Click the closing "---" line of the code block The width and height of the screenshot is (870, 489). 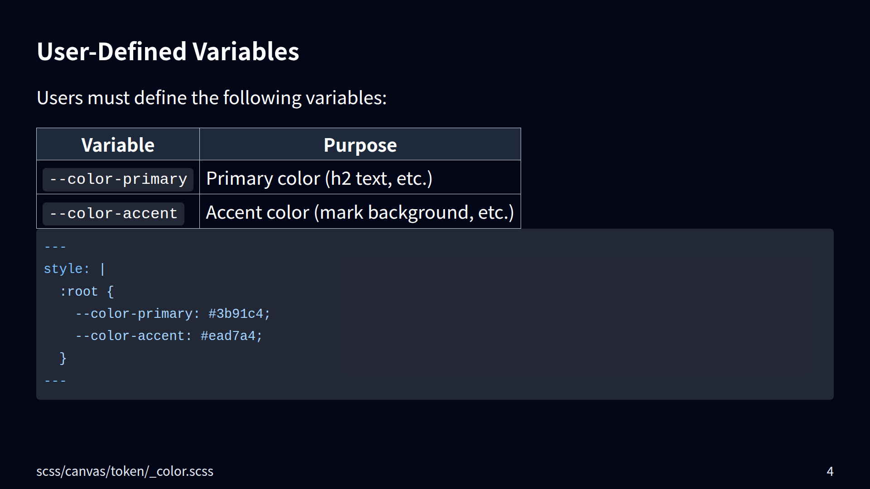[x=55, y=381]
